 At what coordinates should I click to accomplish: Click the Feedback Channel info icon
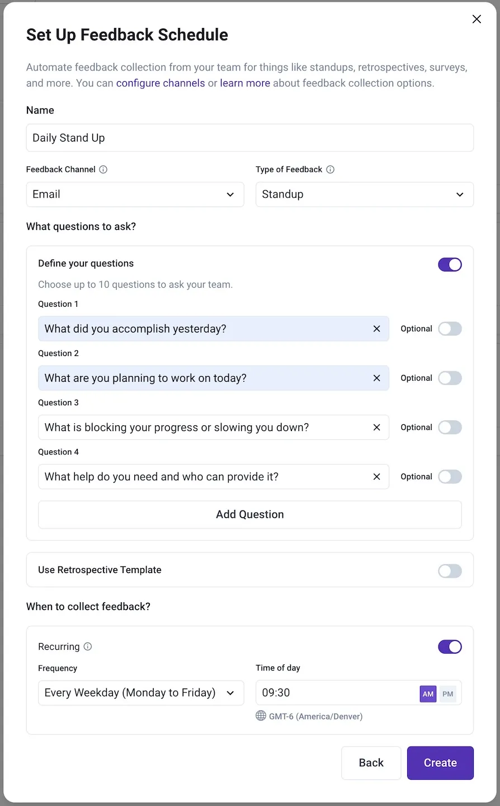[x=103, y=170]
